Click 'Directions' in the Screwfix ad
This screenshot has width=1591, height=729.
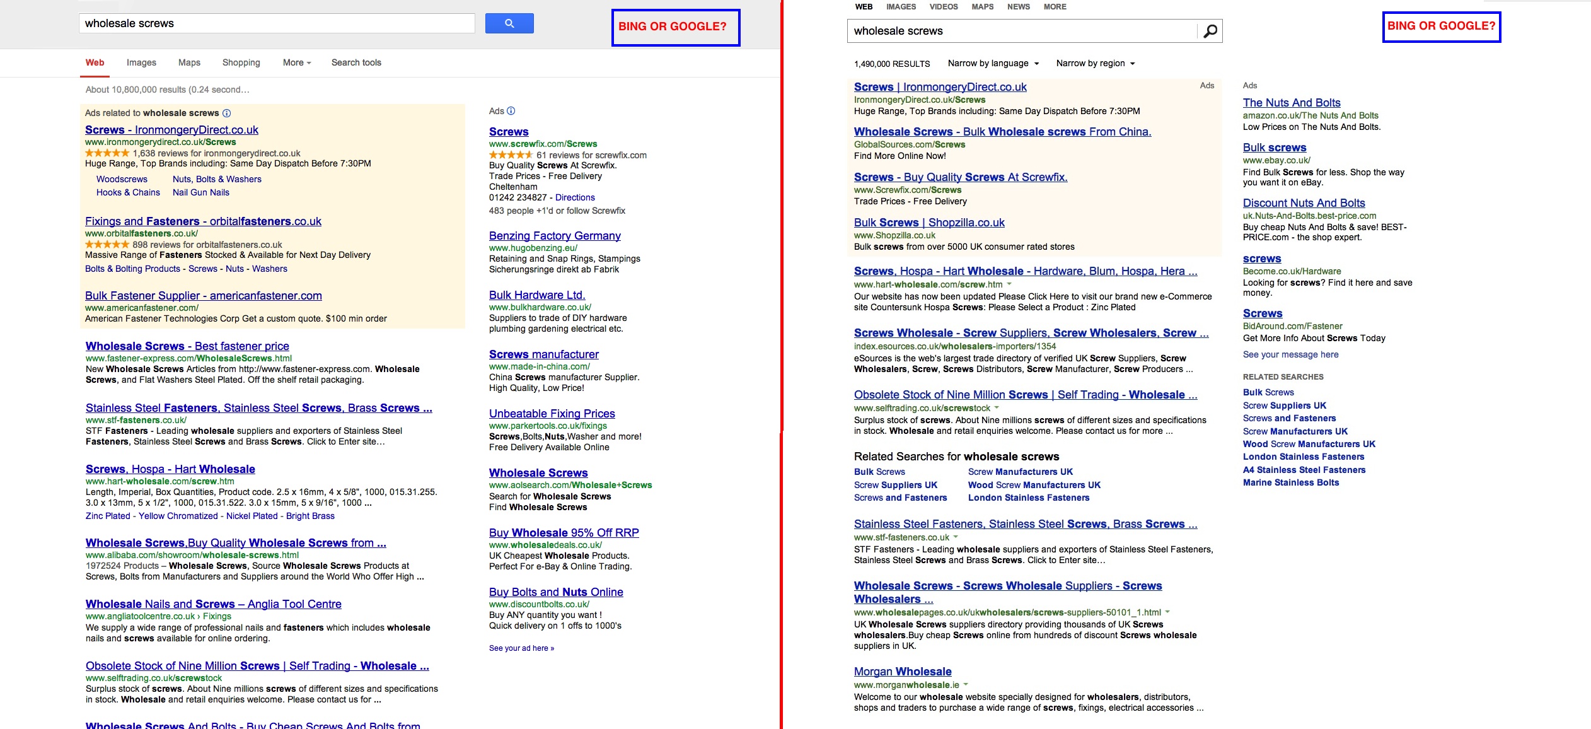(x=575, y=197)
